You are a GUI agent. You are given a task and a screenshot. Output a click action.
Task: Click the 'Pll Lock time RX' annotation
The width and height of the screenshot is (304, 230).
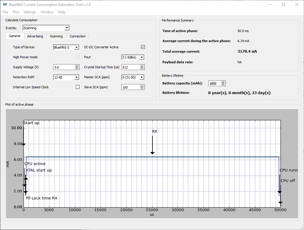[x=42, y=198]
